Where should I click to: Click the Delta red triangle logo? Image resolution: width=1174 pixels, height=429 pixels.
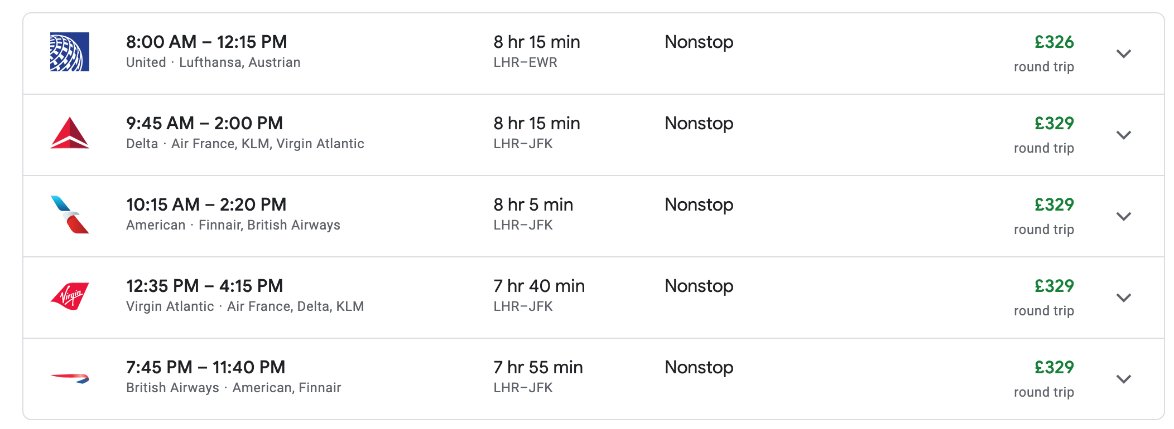coord(69,133)
